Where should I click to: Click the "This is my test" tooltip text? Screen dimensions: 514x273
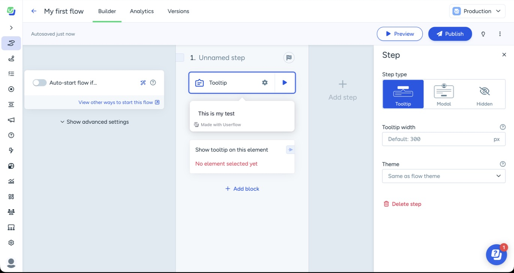coord(216,113)
